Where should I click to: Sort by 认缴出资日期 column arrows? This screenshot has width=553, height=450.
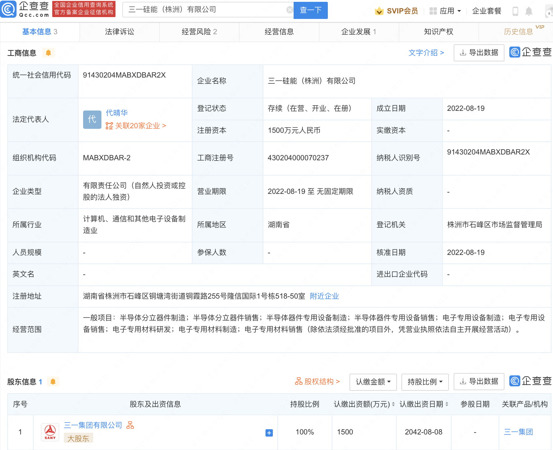447,404
